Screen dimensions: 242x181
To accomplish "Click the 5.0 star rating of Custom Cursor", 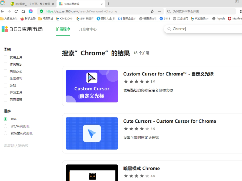I will [139, 81].
